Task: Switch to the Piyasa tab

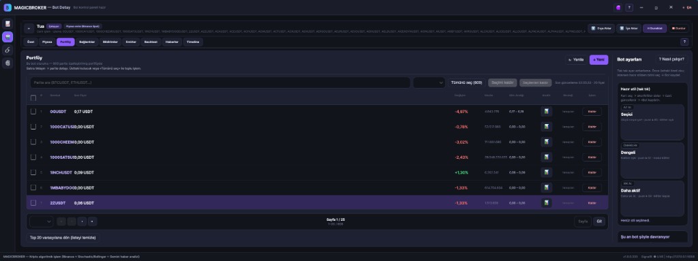Action: click(x=47, y=42)
